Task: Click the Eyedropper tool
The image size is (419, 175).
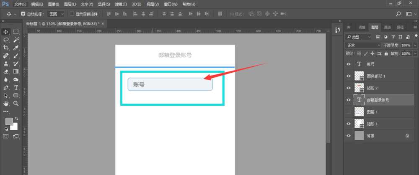Action: point(16,48)
